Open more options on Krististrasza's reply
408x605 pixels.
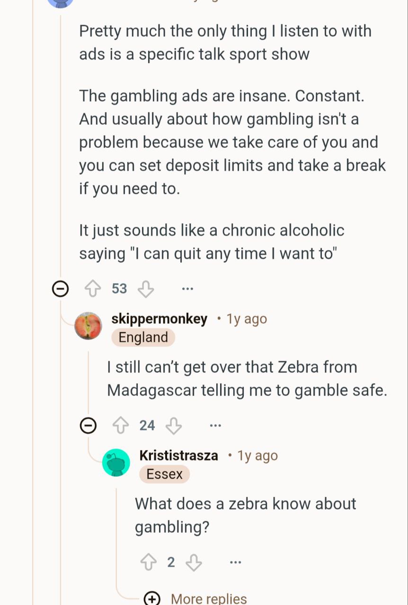click(235, 562)
